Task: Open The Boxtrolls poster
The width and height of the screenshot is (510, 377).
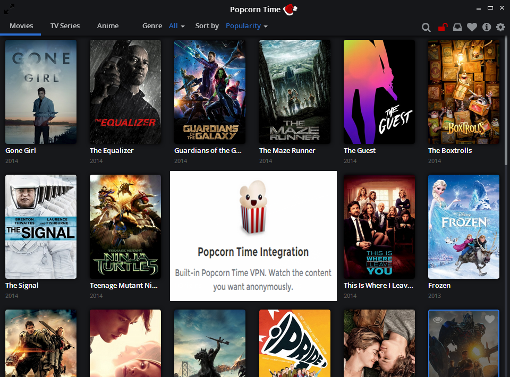Action: point(464,92)
